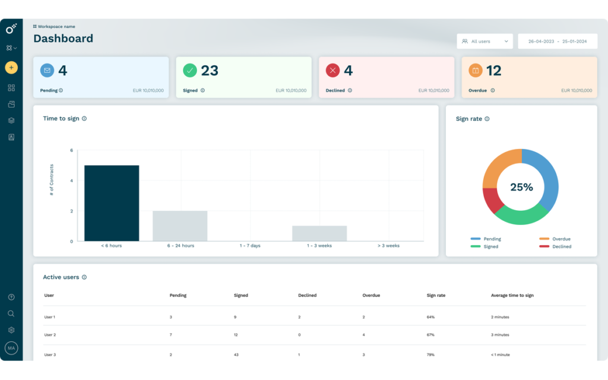The width and height of the screenshot is (608, 380).
Task: Click the 25% center of donut chart
Action: (521, 187)
